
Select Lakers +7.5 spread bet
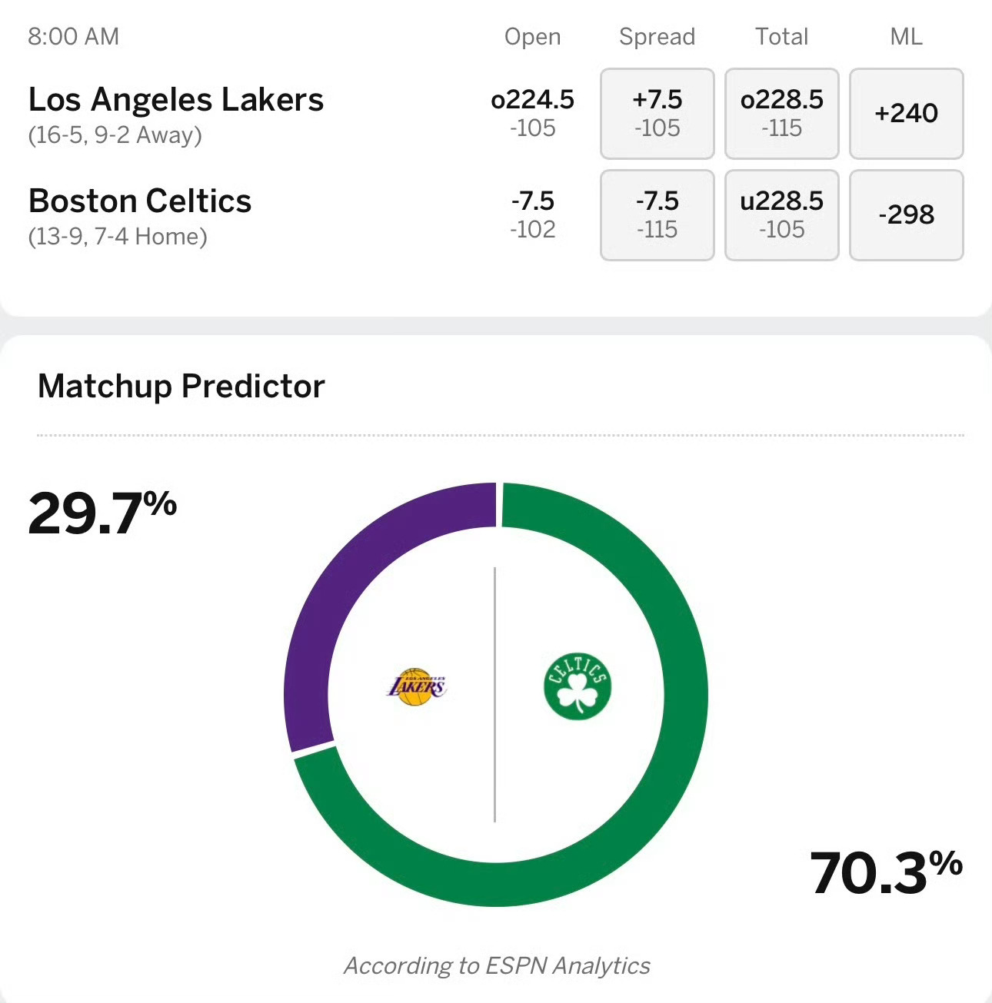(x=657, y=114)
